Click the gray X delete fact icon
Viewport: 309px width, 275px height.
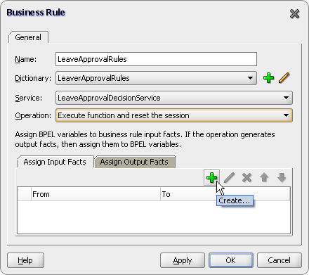pyautogui.click(x=246, y=178)
